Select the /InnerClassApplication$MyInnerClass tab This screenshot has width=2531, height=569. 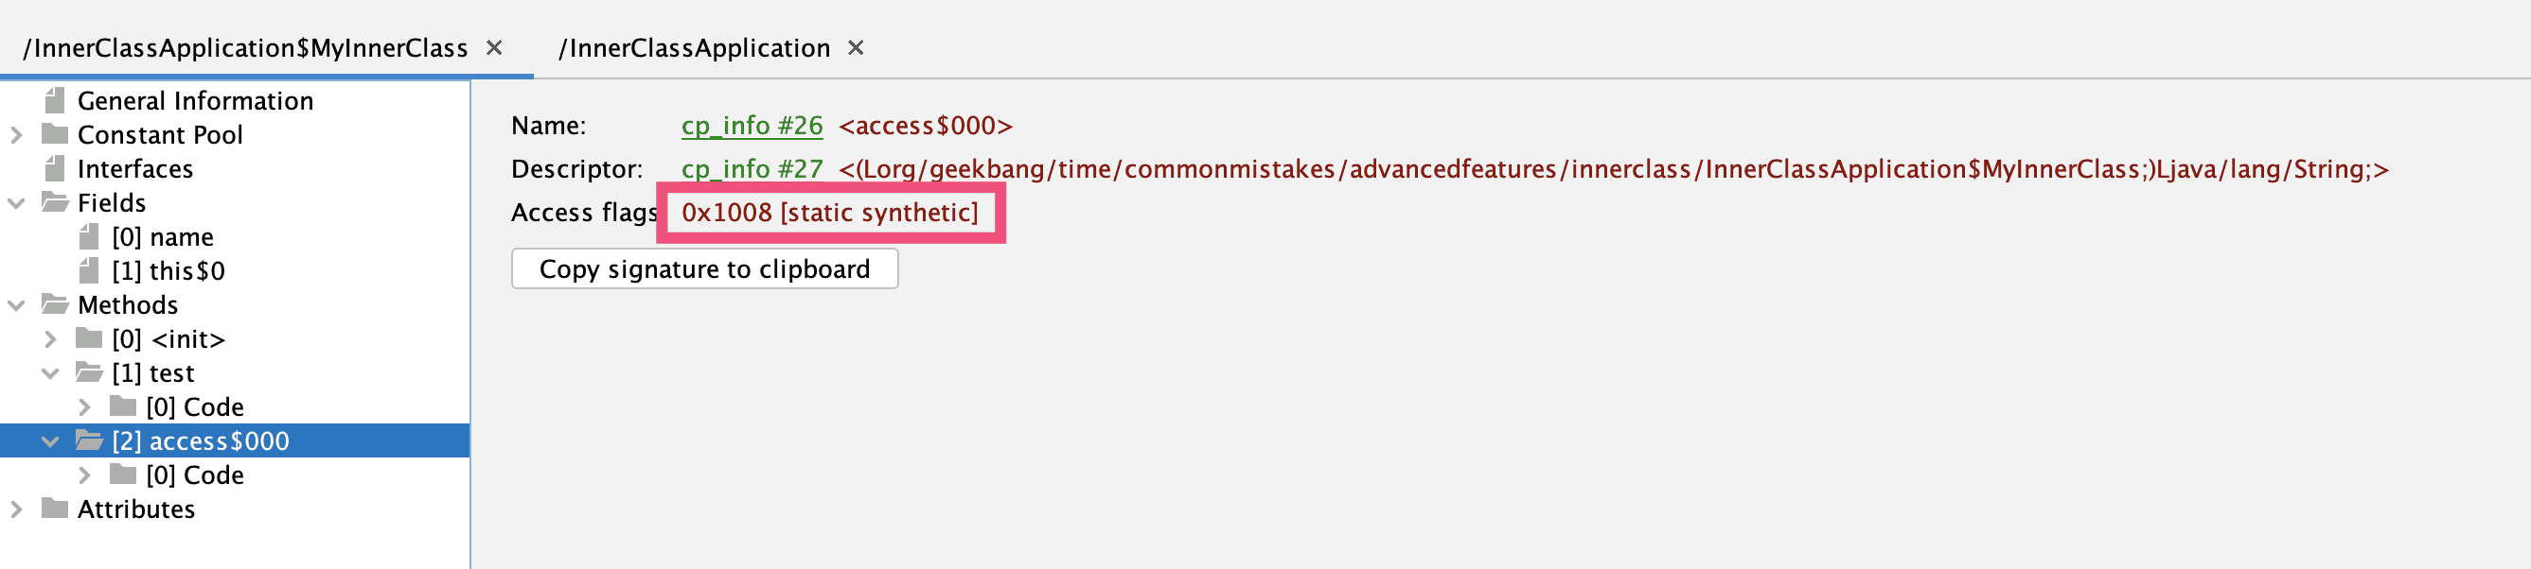(246, 48)
